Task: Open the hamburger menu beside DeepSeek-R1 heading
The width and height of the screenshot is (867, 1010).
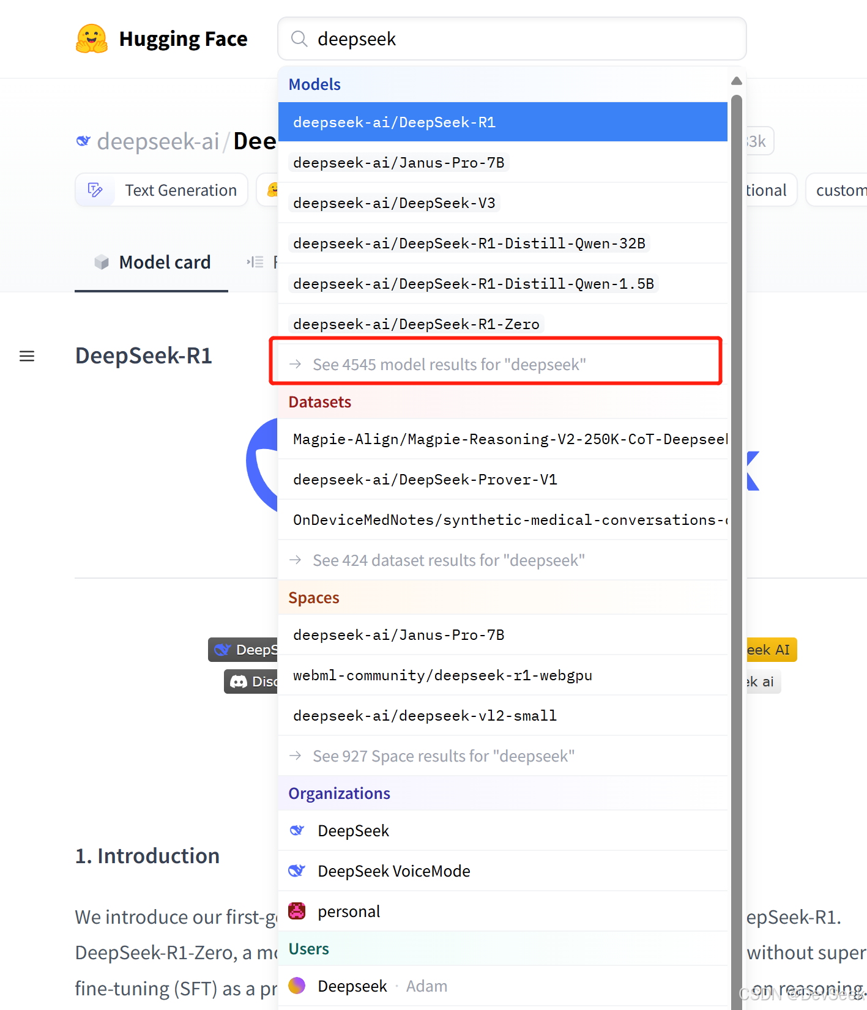Action: click(x=27, y=356)
